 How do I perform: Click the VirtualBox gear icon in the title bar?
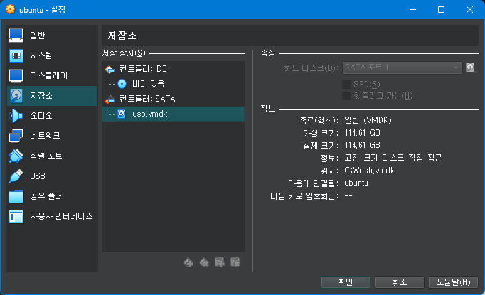click(10, 9)
